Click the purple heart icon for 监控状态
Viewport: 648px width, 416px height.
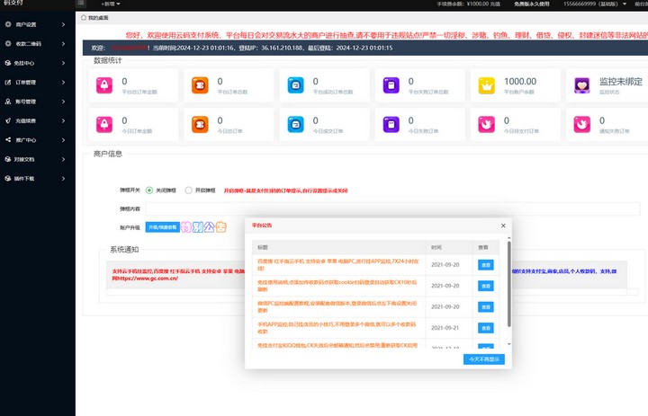point(582,85)
